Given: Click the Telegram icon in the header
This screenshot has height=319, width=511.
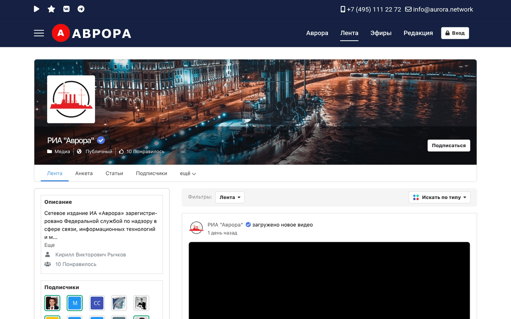Looking at the screenshot, I should pos(80,9).
